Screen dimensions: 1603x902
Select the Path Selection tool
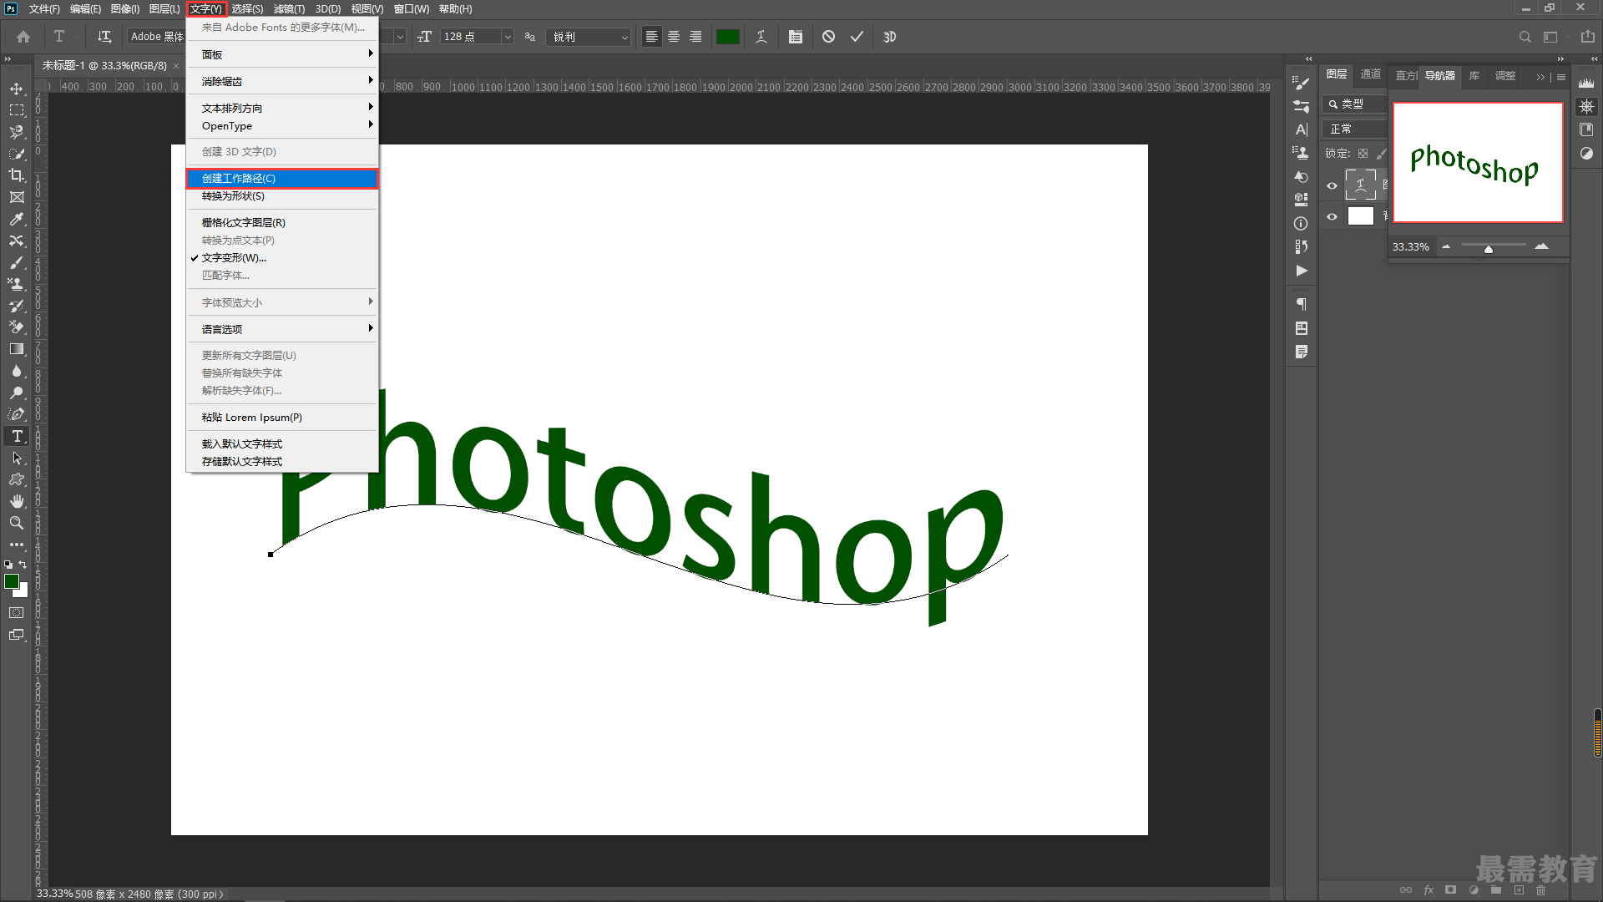17,458
